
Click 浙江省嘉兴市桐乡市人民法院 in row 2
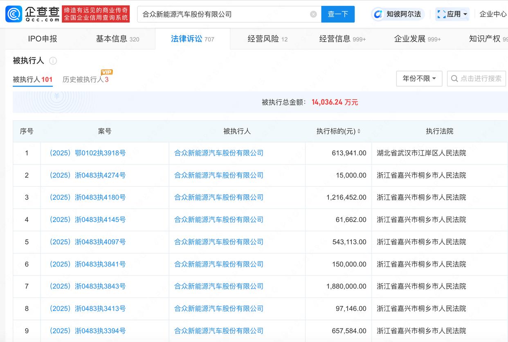coord(421,175)
